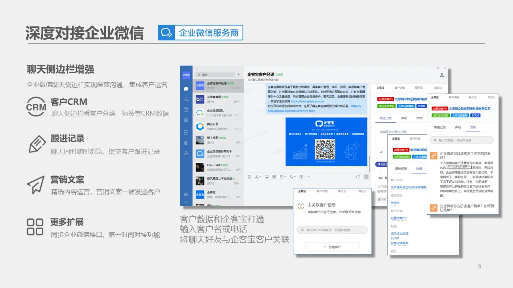Image resolution: width=513 pixels, height=288 pixels.
Task: Click the CRM circle icon on the slide
Action: point(36,106)
